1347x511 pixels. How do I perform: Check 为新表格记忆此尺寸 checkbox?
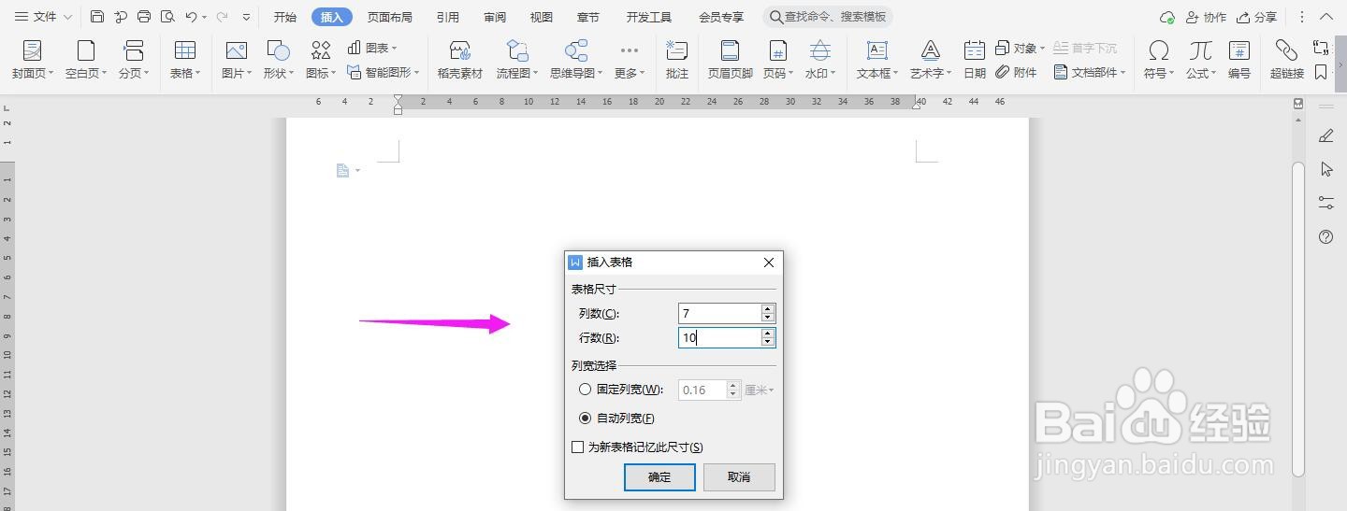coord(578,447)
